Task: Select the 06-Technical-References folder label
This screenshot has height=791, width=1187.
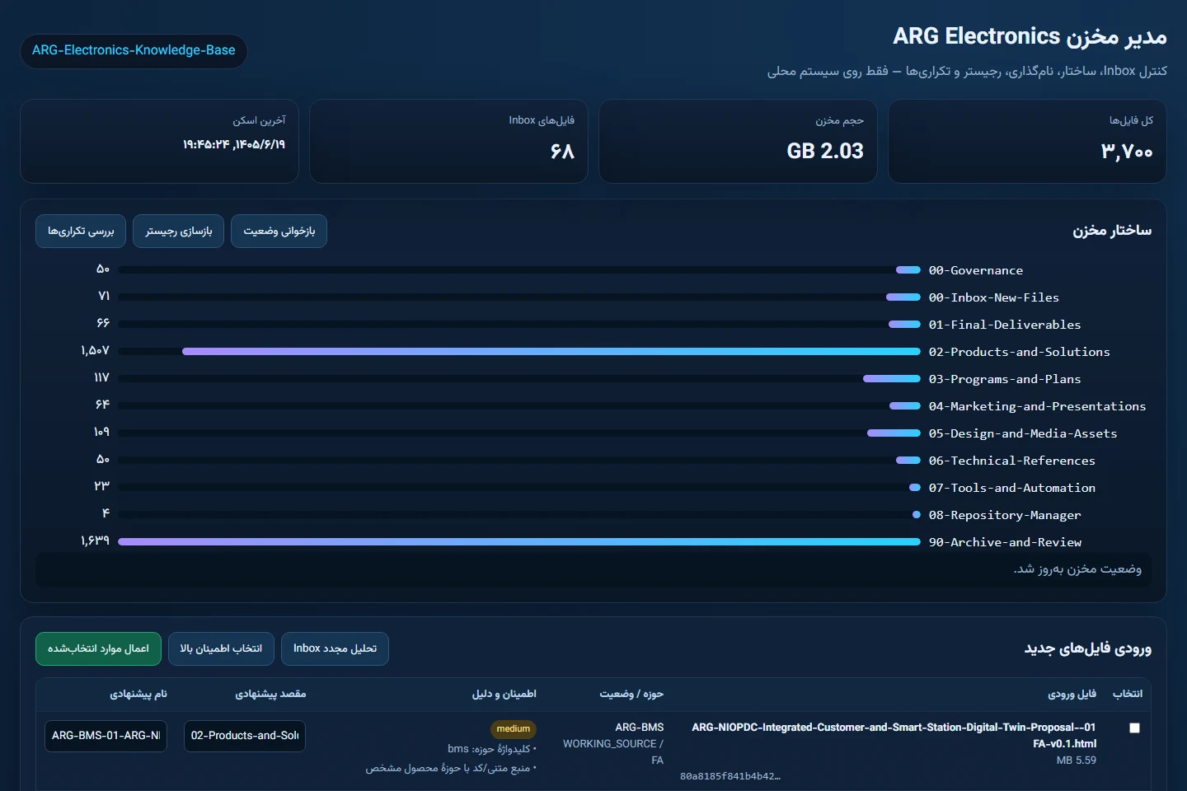Action: (x=1012, y=461)
